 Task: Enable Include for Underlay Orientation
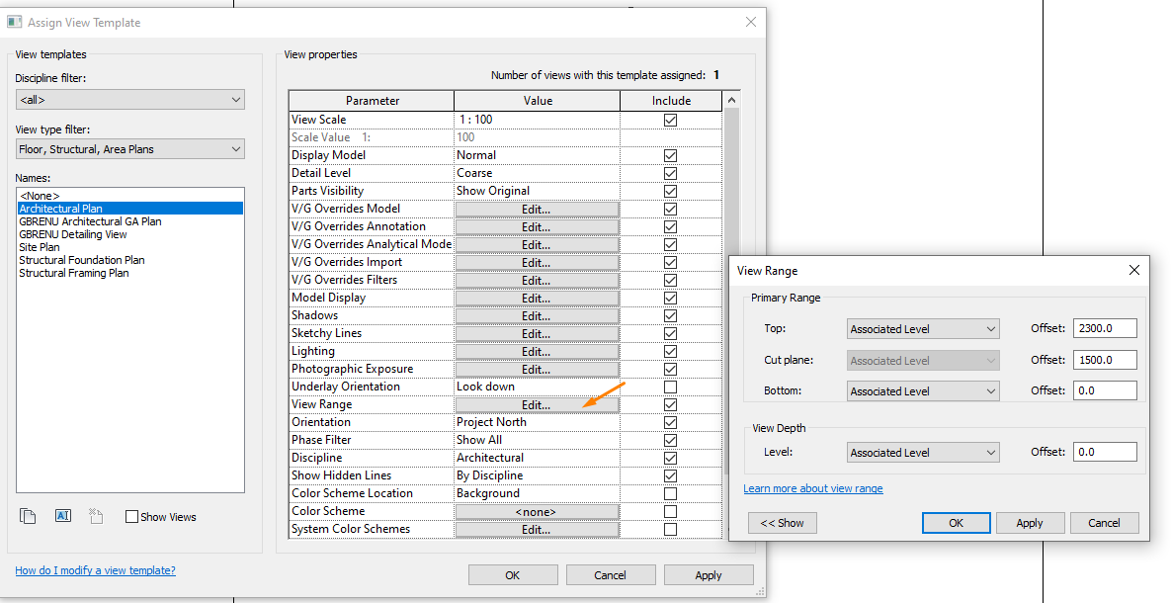click(x=670, y=386)
